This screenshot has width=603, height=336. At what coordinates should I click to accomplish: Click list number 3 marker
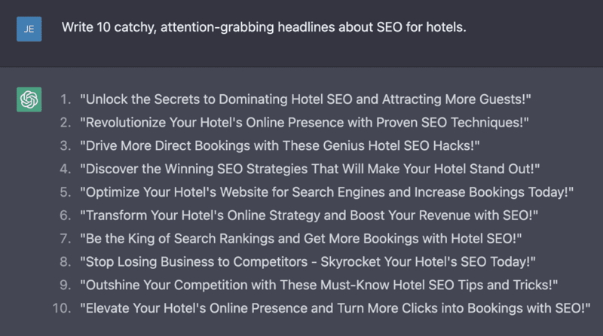(x=65, y=145)
